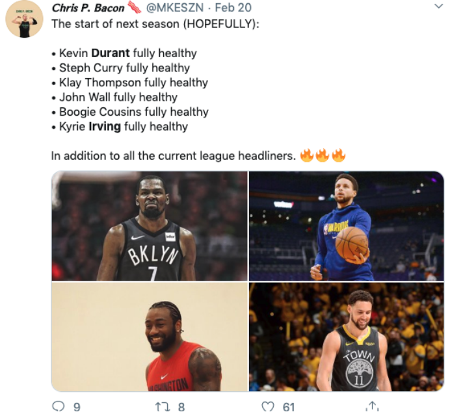Image resolution: width=450 pixels, height=412 pixels.
Task: Click the like count 61
Action: pyautogui.click(x=289, y=407)
